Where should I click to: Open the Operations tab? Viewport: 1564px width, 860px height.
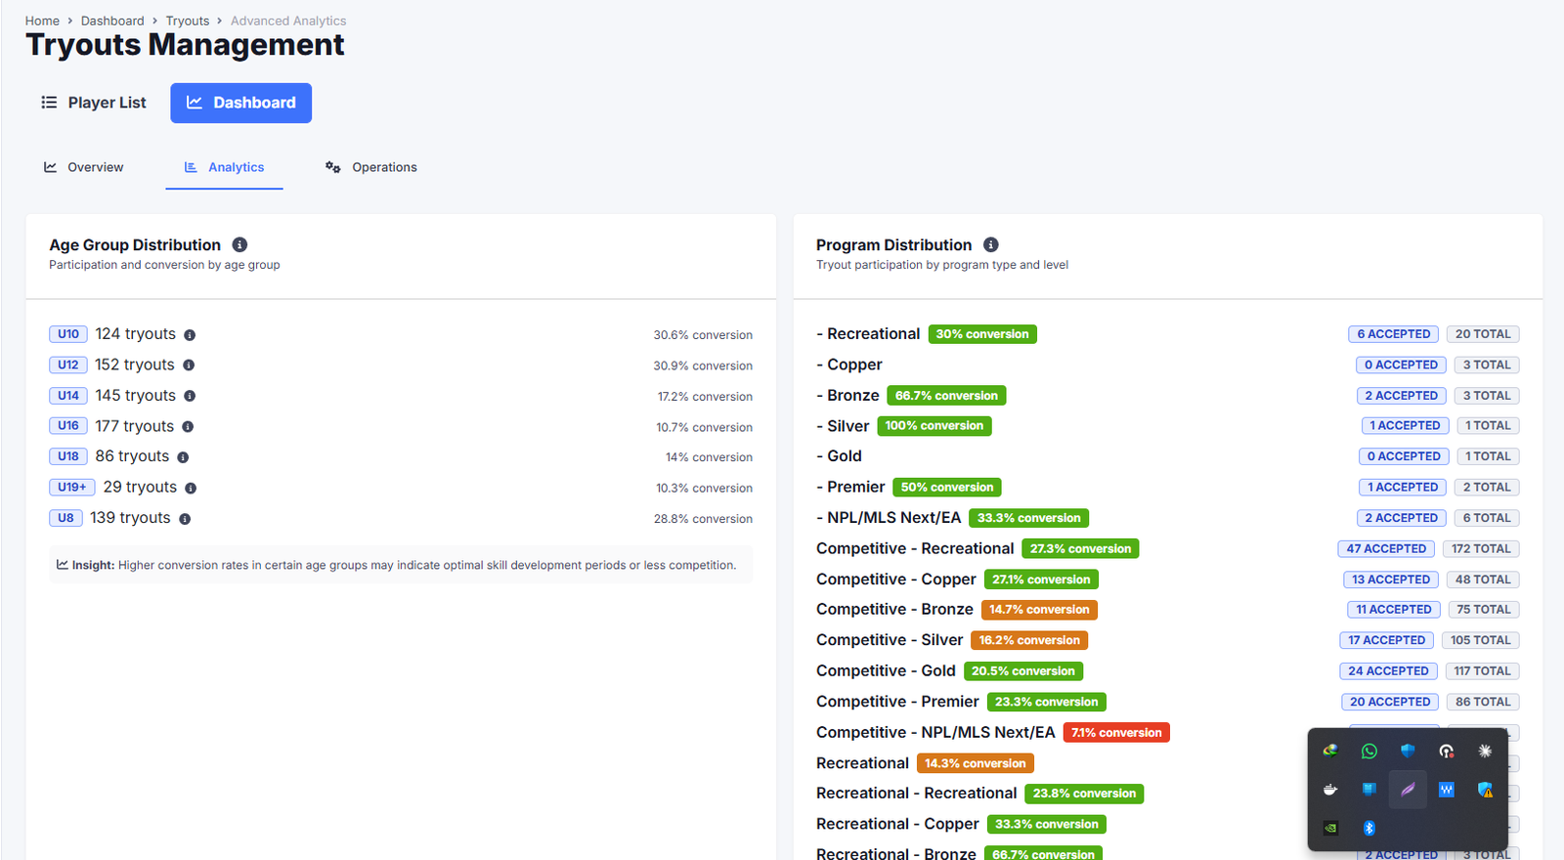(x=371, y=167)
